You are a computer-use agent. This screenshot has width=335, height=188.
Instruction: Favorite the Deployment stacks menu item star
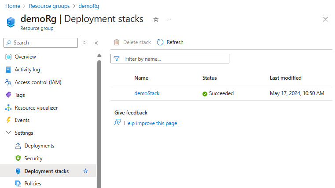pyautogui.click(x=86, y=171)
